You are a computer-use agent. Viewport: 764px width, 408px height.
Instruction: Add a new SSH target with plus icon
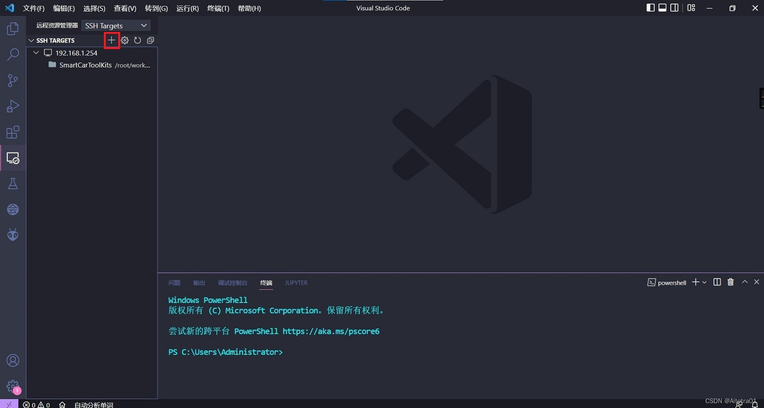click(x=111, y=40)
